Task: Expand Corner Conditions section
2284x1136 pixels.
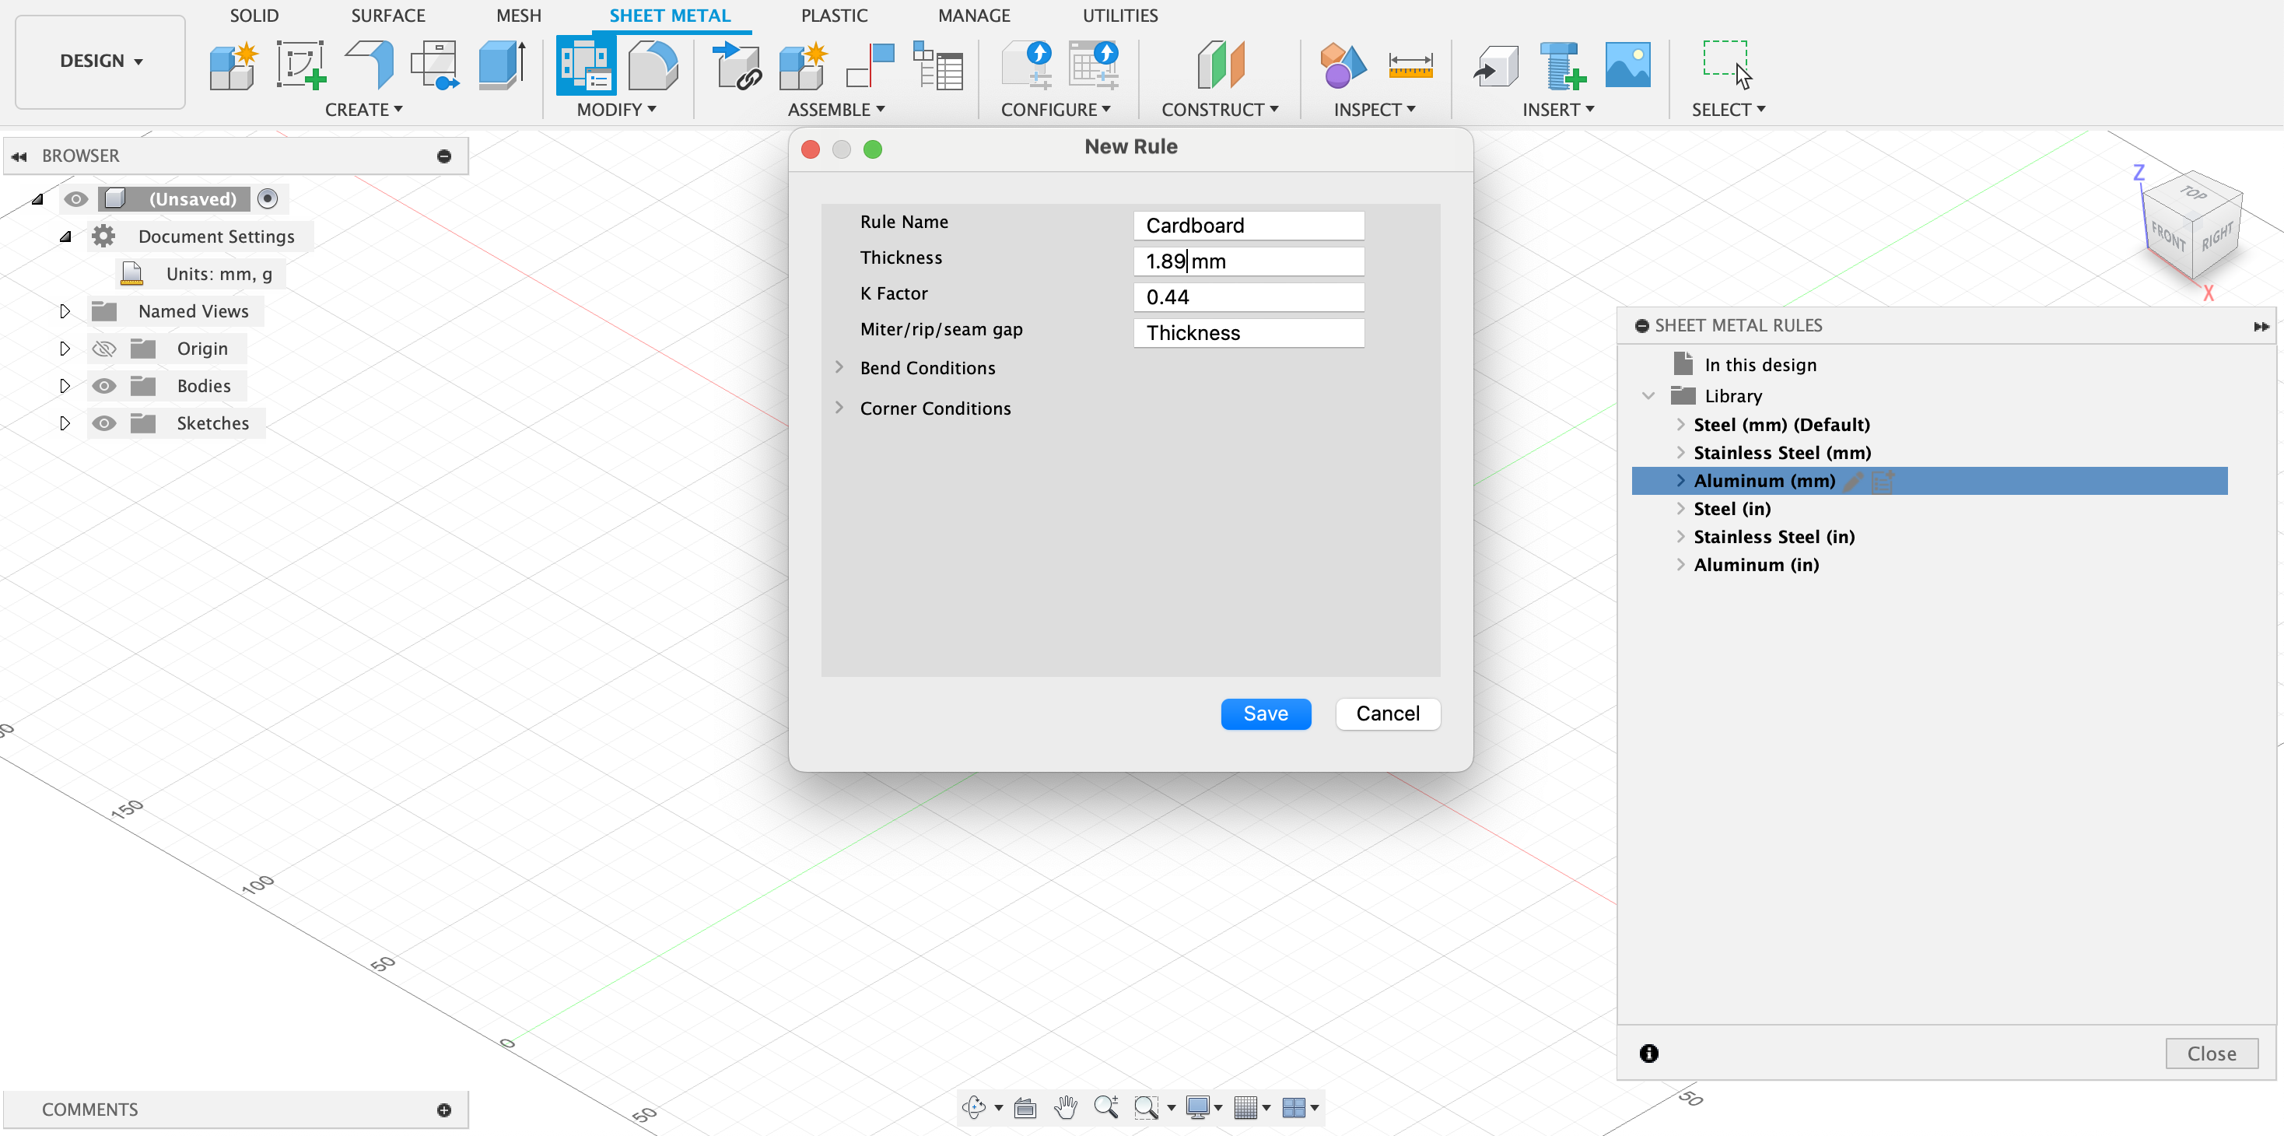Action: click(x=839, y=408)
